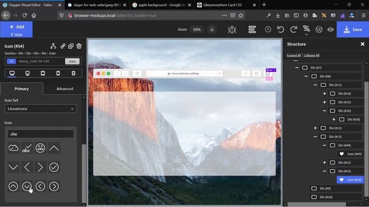Close the Structure panel

coord(363,44)
